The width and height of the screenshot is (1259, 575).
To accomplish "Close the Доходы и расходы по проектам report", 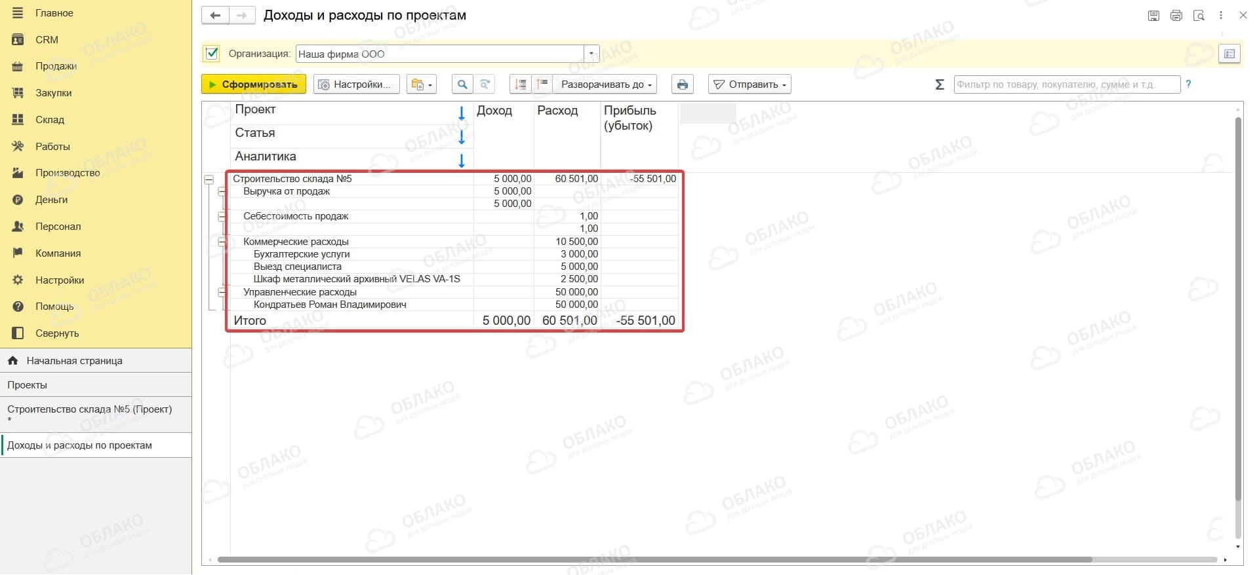I will (1243, 15).
